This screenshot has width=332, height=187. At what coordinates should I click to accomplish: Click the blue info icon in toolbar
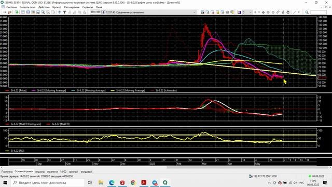tap(60, 12)
